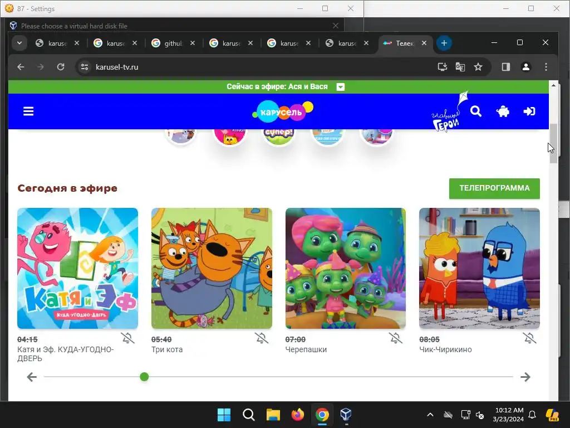Toggle reminder bell for Катя и Эф
Screen dimensions: 570x428
(x=128, y=338)
